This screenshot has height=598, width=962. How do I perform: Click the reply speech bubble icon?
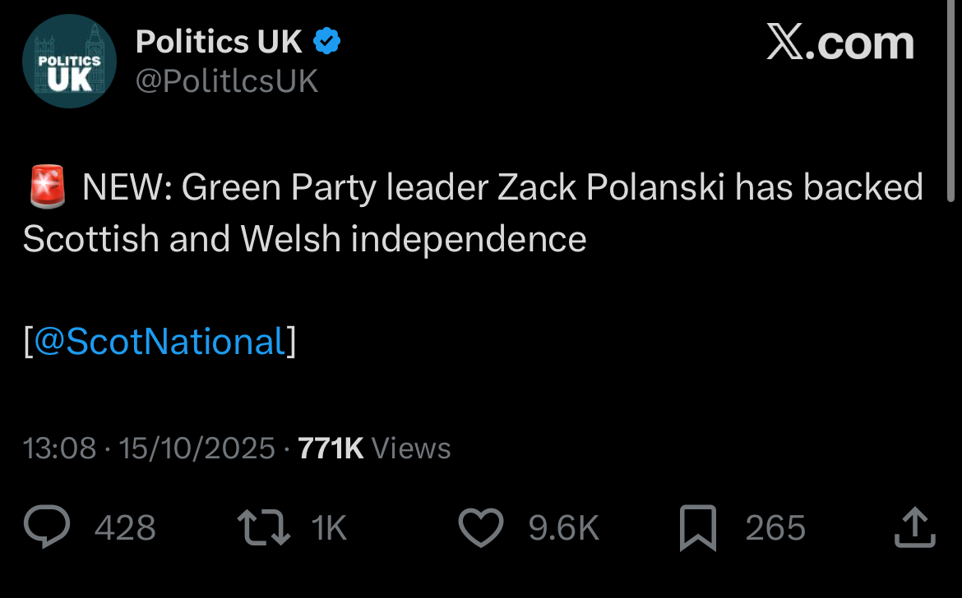click(47, 527)
